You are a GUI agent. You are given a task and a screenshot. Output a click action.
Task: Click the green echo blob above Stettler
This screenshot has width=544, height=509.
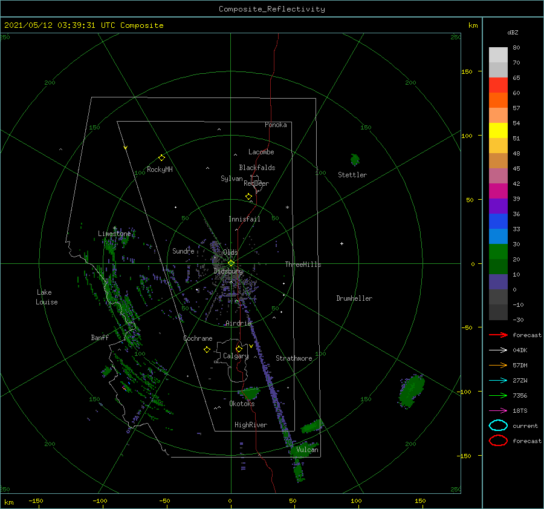pos(355,159)
